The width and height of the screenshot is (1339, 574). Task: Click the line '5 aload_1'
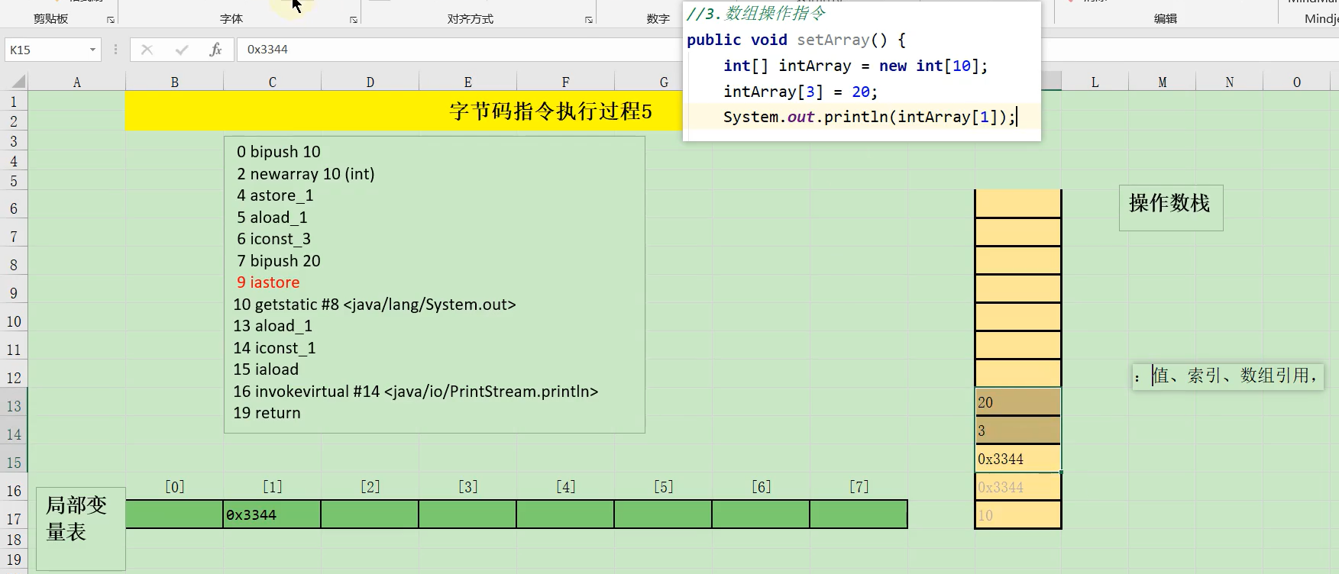(272, 218)
